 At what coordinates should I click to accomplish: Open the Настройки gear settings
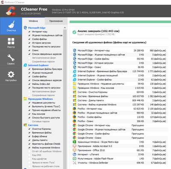coord(11,76)
